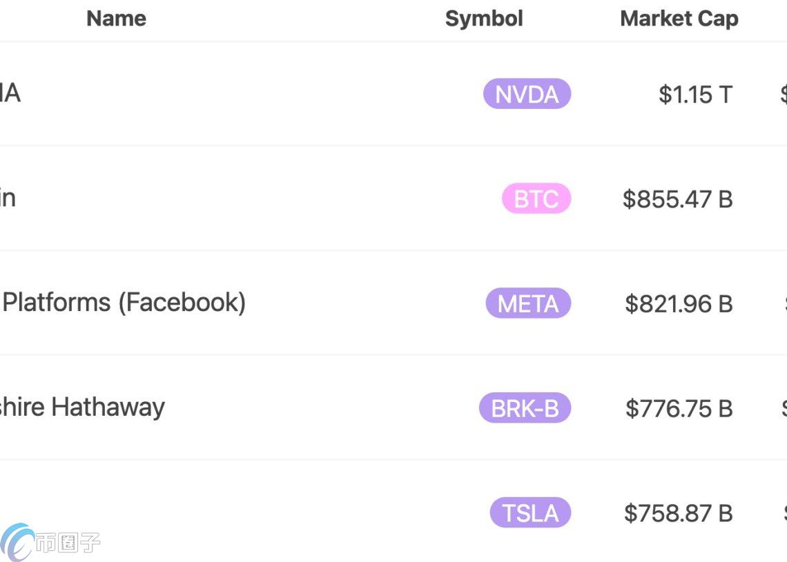The height and width of the screenshot is (562, 787).
Task: Click the 币圈子 watermark text
Action: coord(68,543)
